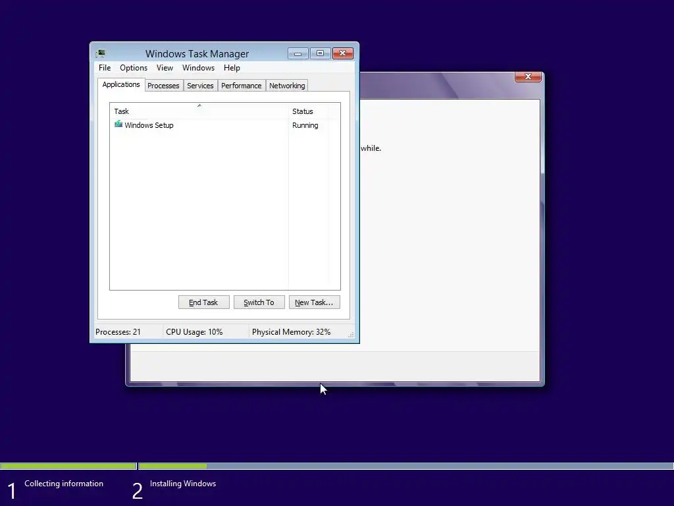Switch to the Networking tab
Image resolution: width=674 pixels, height=506 pixels.
[x=287, y=86]
